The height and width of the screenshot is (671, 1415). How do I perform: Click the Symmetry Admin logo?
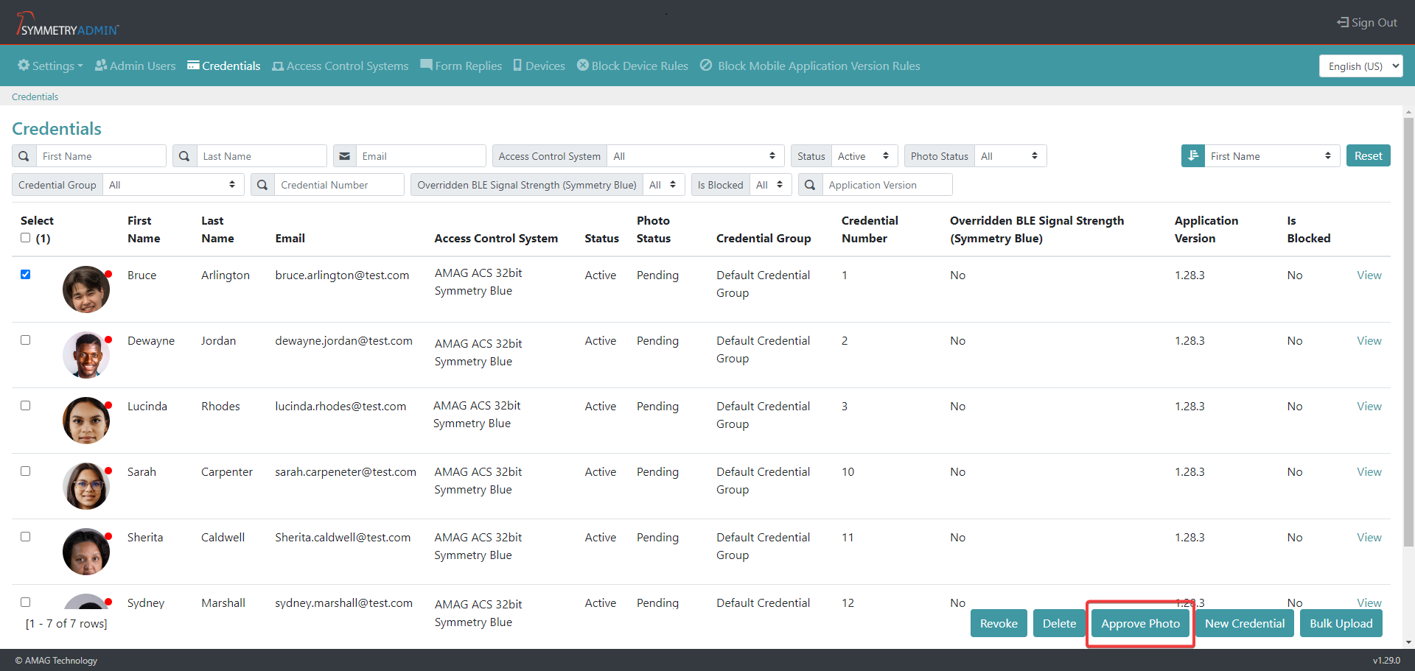point(67,24)
